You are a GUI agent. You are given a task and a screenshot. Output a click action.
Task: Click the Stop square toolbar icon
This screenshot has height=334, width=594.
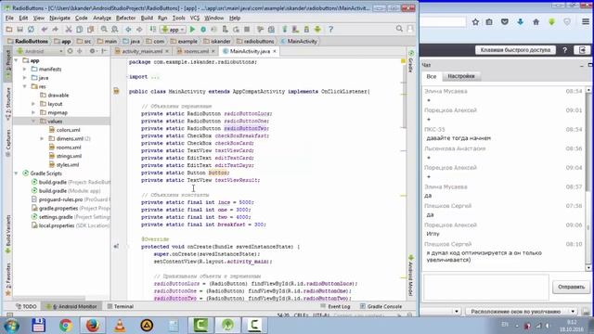pyautogui.click(x=247, y=29)
